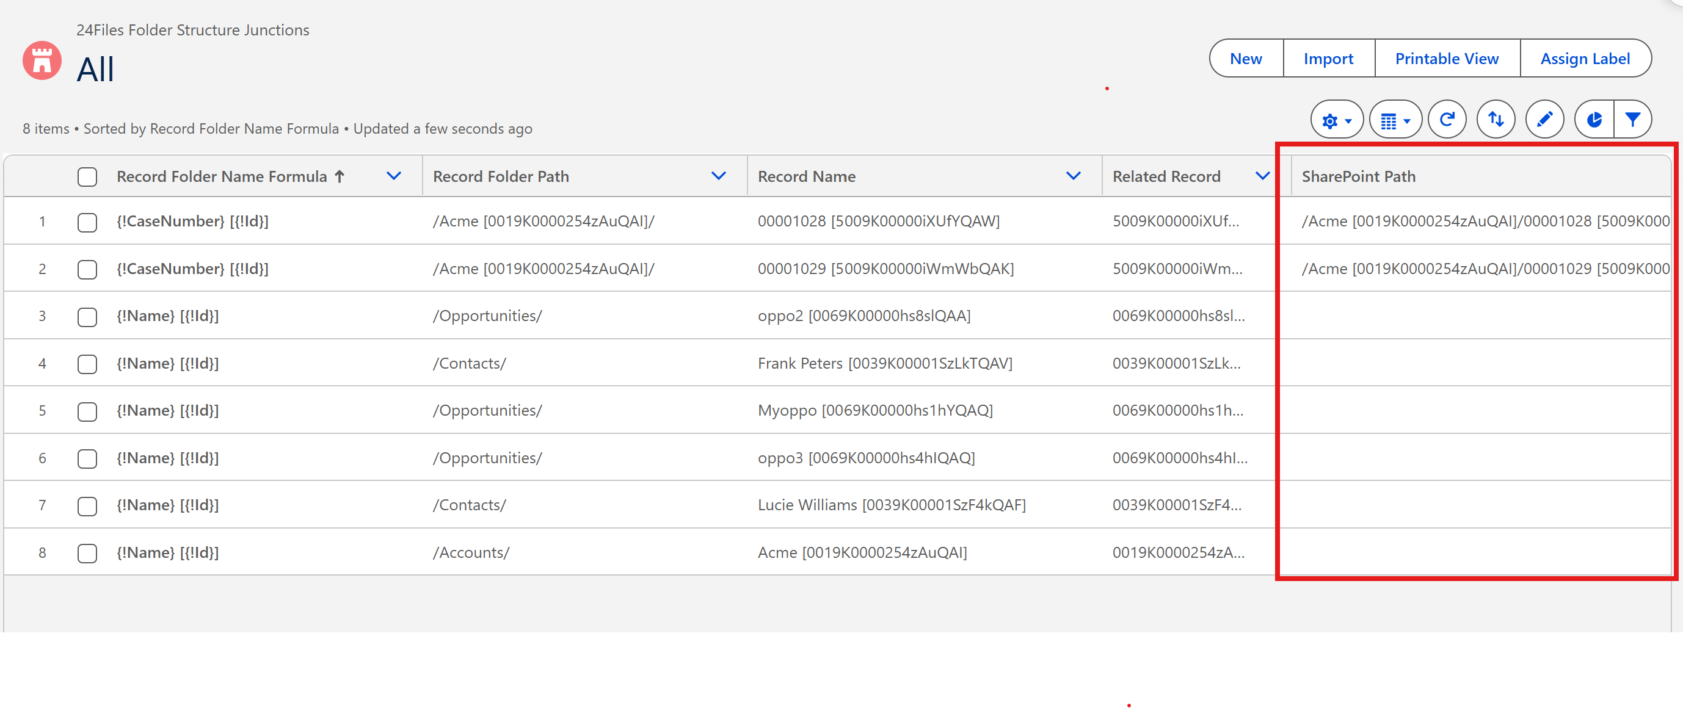Click the 24Files Folder Structure Junctions label
The image size is (1683, 708).
click(193, 30)
